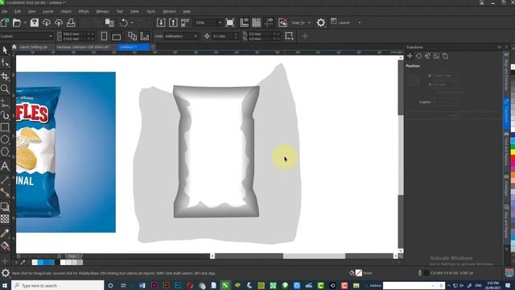This screenshot has width=515, height=290.
Task: Open the zoom level dropdown
Action: coord(220,23)
